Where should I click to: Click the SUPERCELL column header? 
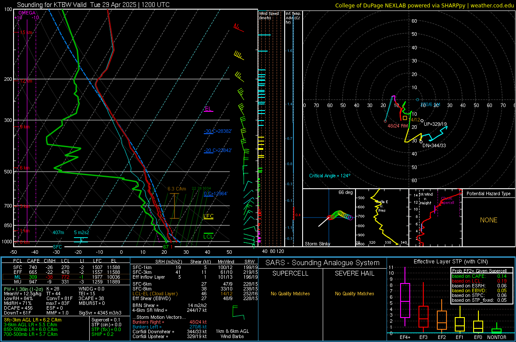[290, 273]
